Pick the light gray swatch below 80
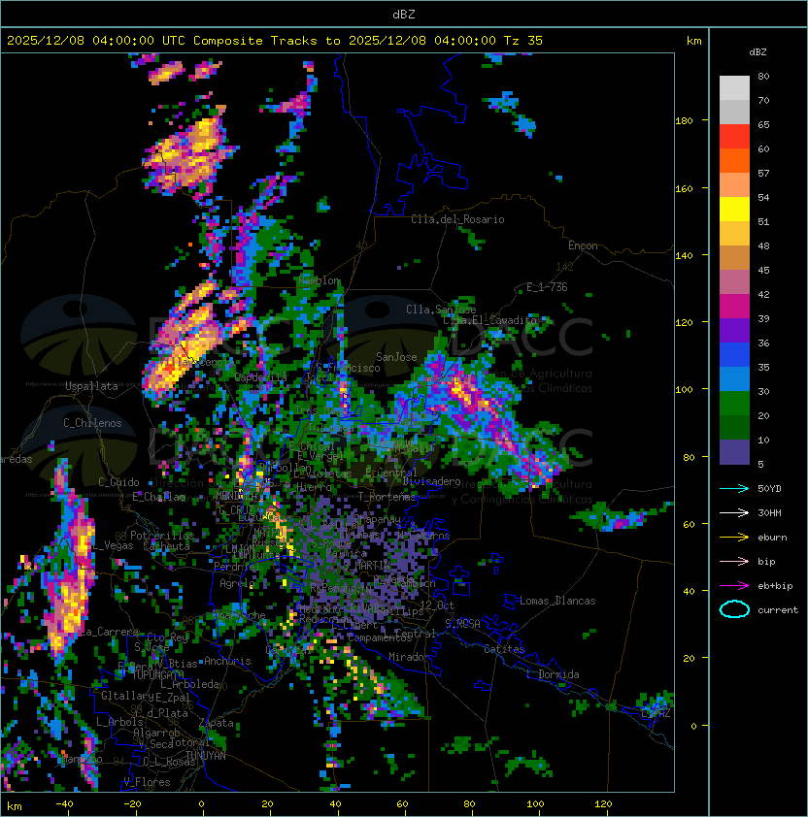This screenshot has width=808, height=817. (x=734, y=87)
